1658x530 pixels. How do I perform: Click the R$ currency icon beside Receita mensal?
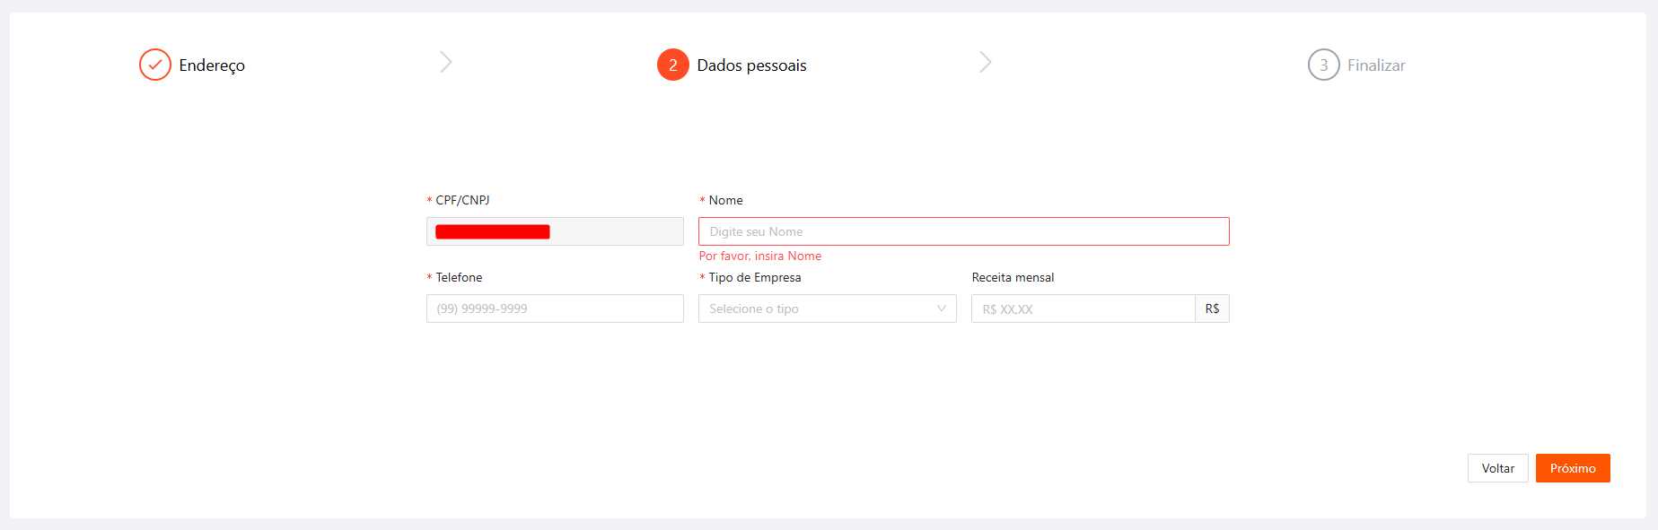coord(1212,308)
